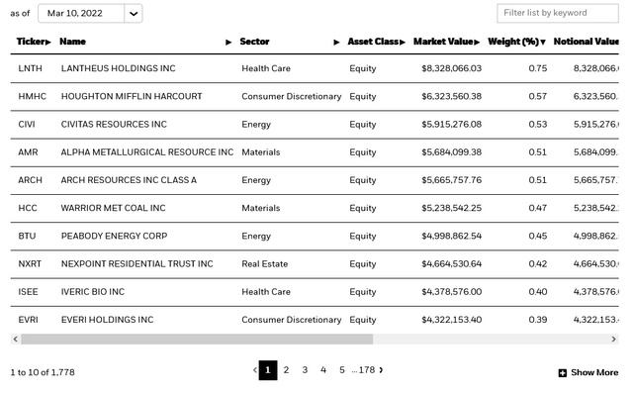Screen dimensions: 633x394
Task: Select the HMHC ticker cell
Action: (x=33, y=96)
